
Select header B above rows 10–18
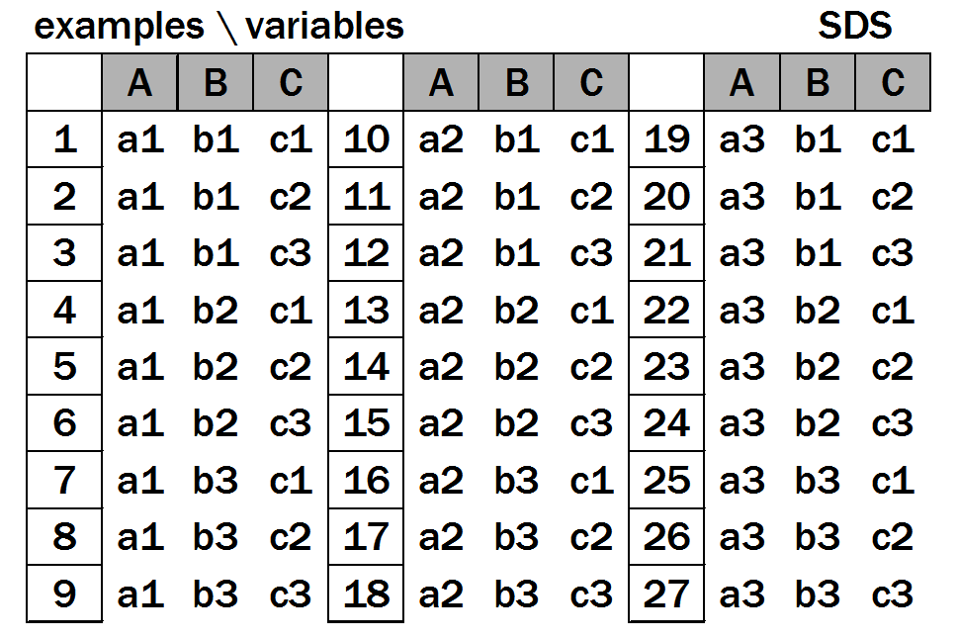pyautogui.click(x=516, y=84)
